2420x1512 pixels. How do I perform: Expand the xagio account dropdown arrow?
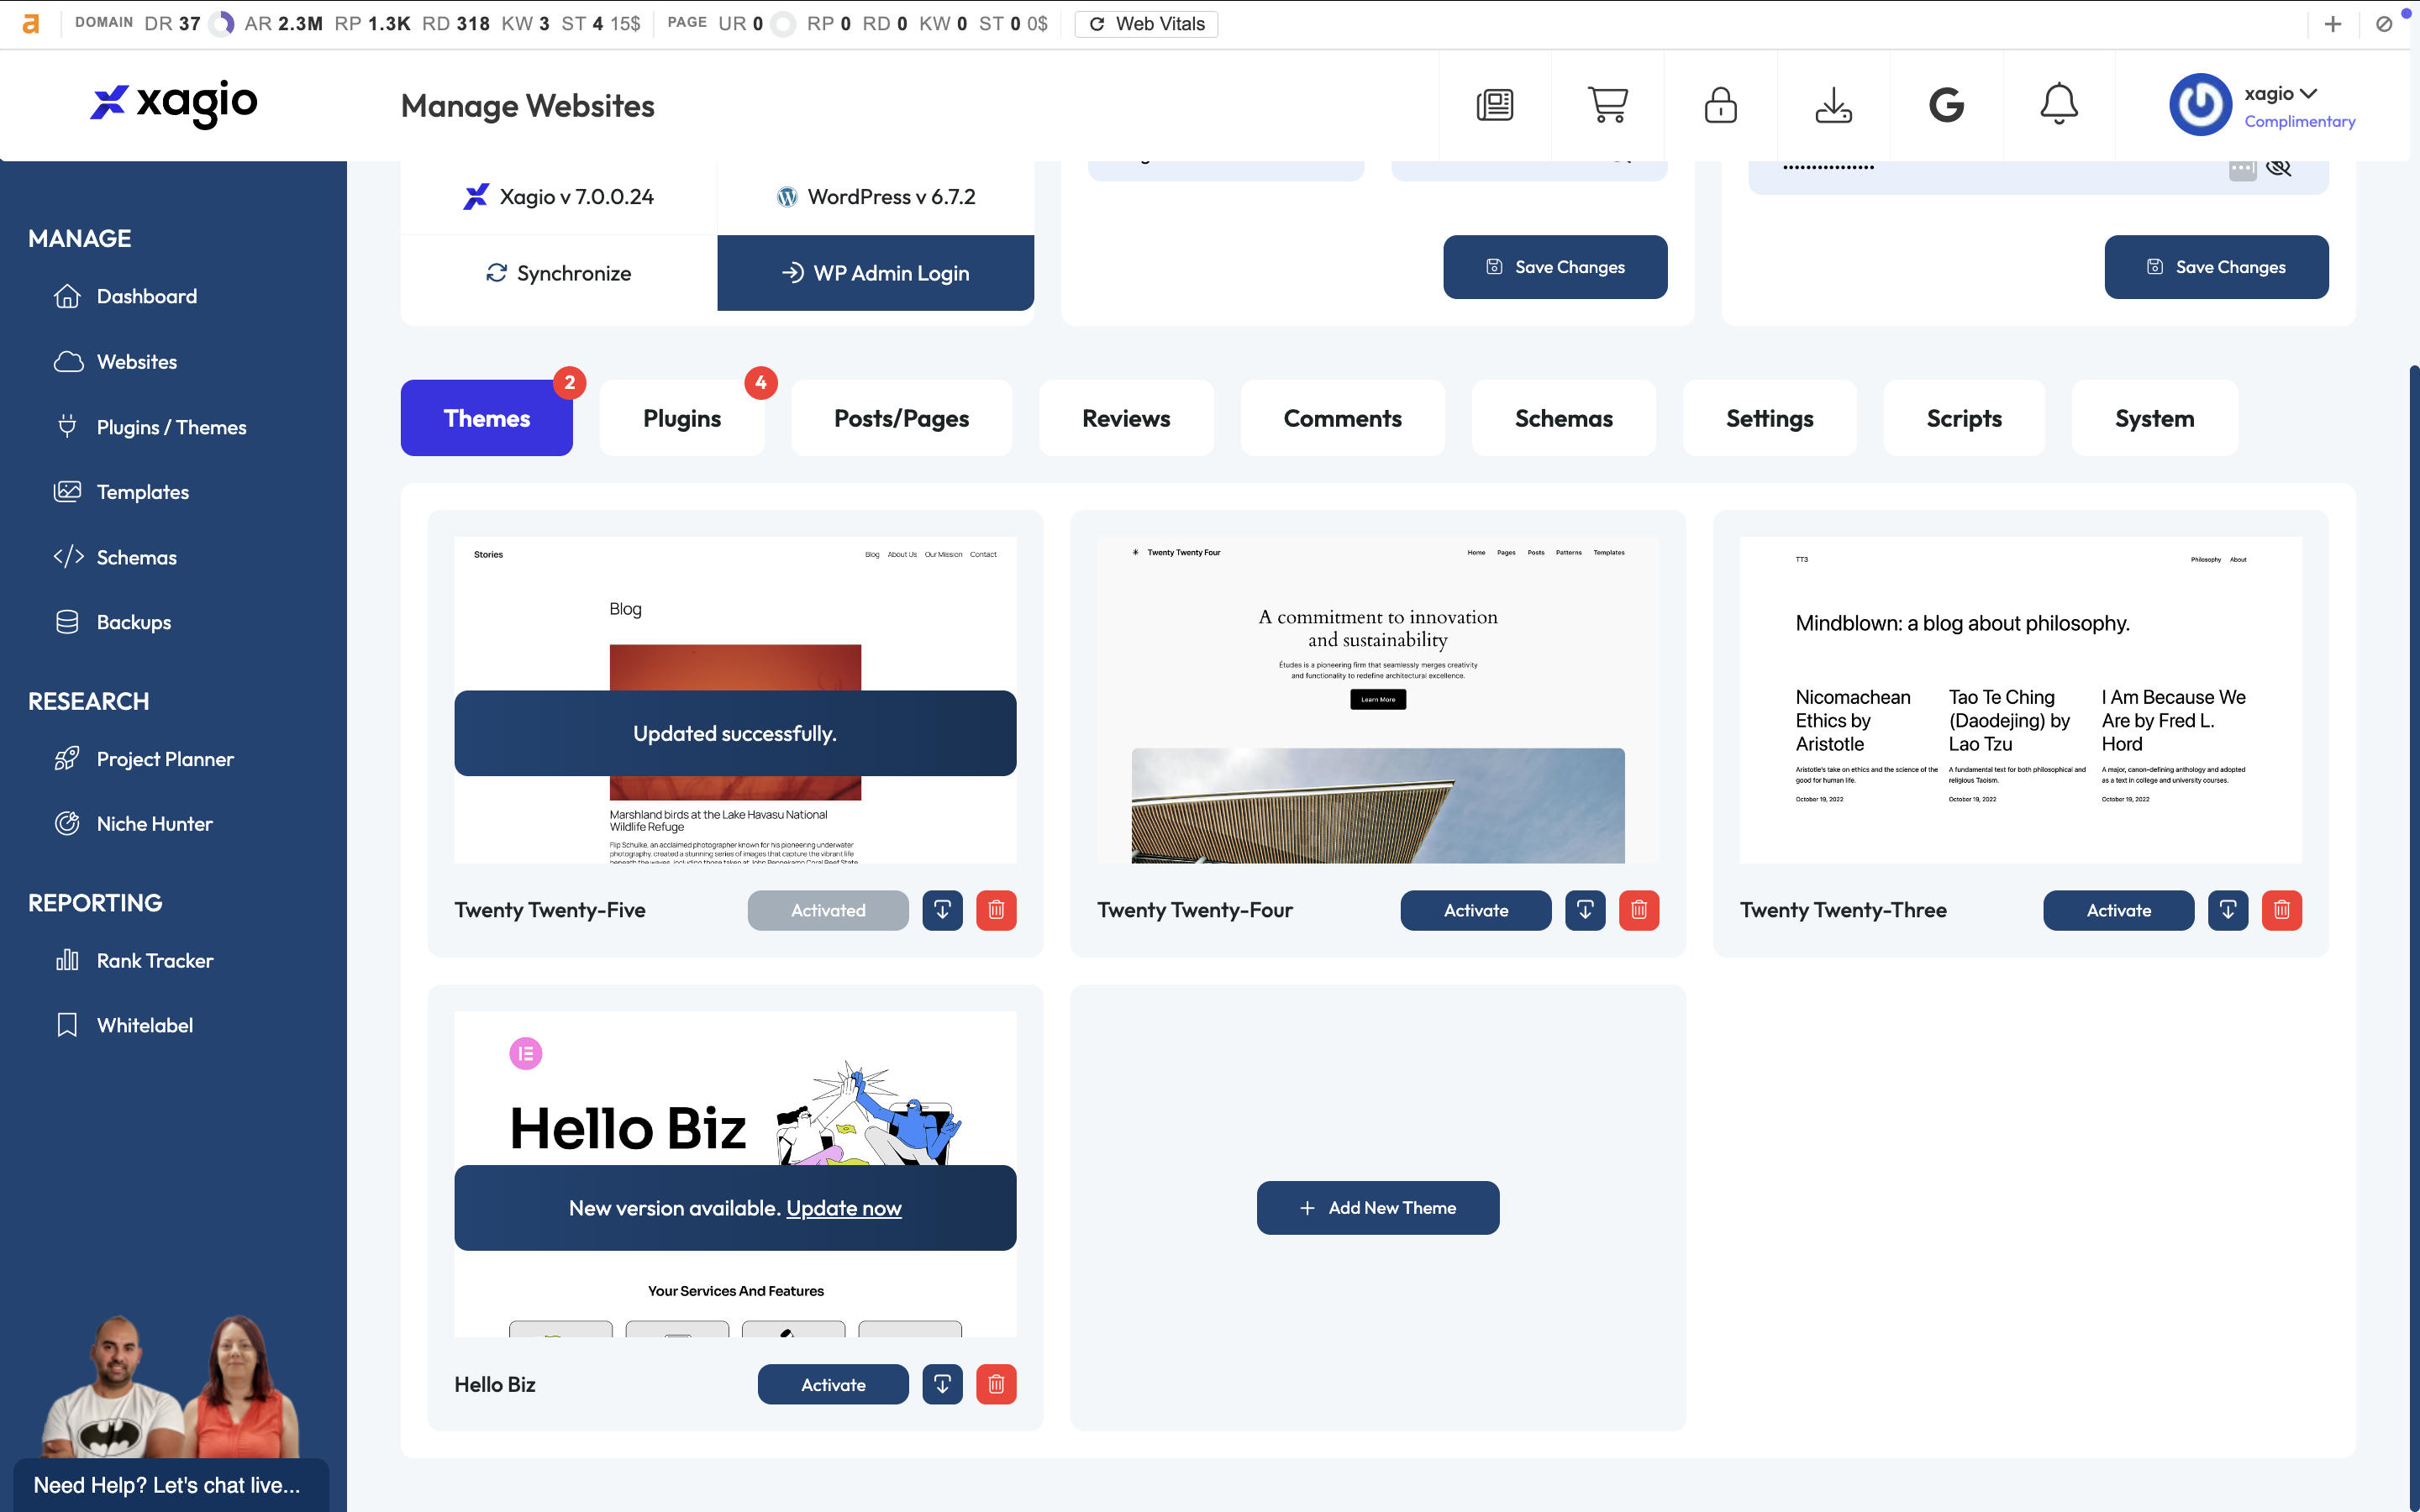2308,93
